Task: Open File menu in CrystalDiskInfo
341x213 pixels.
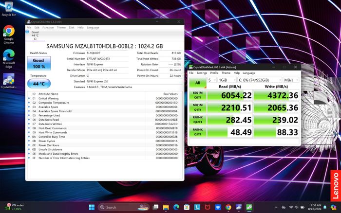Action: 29,28
